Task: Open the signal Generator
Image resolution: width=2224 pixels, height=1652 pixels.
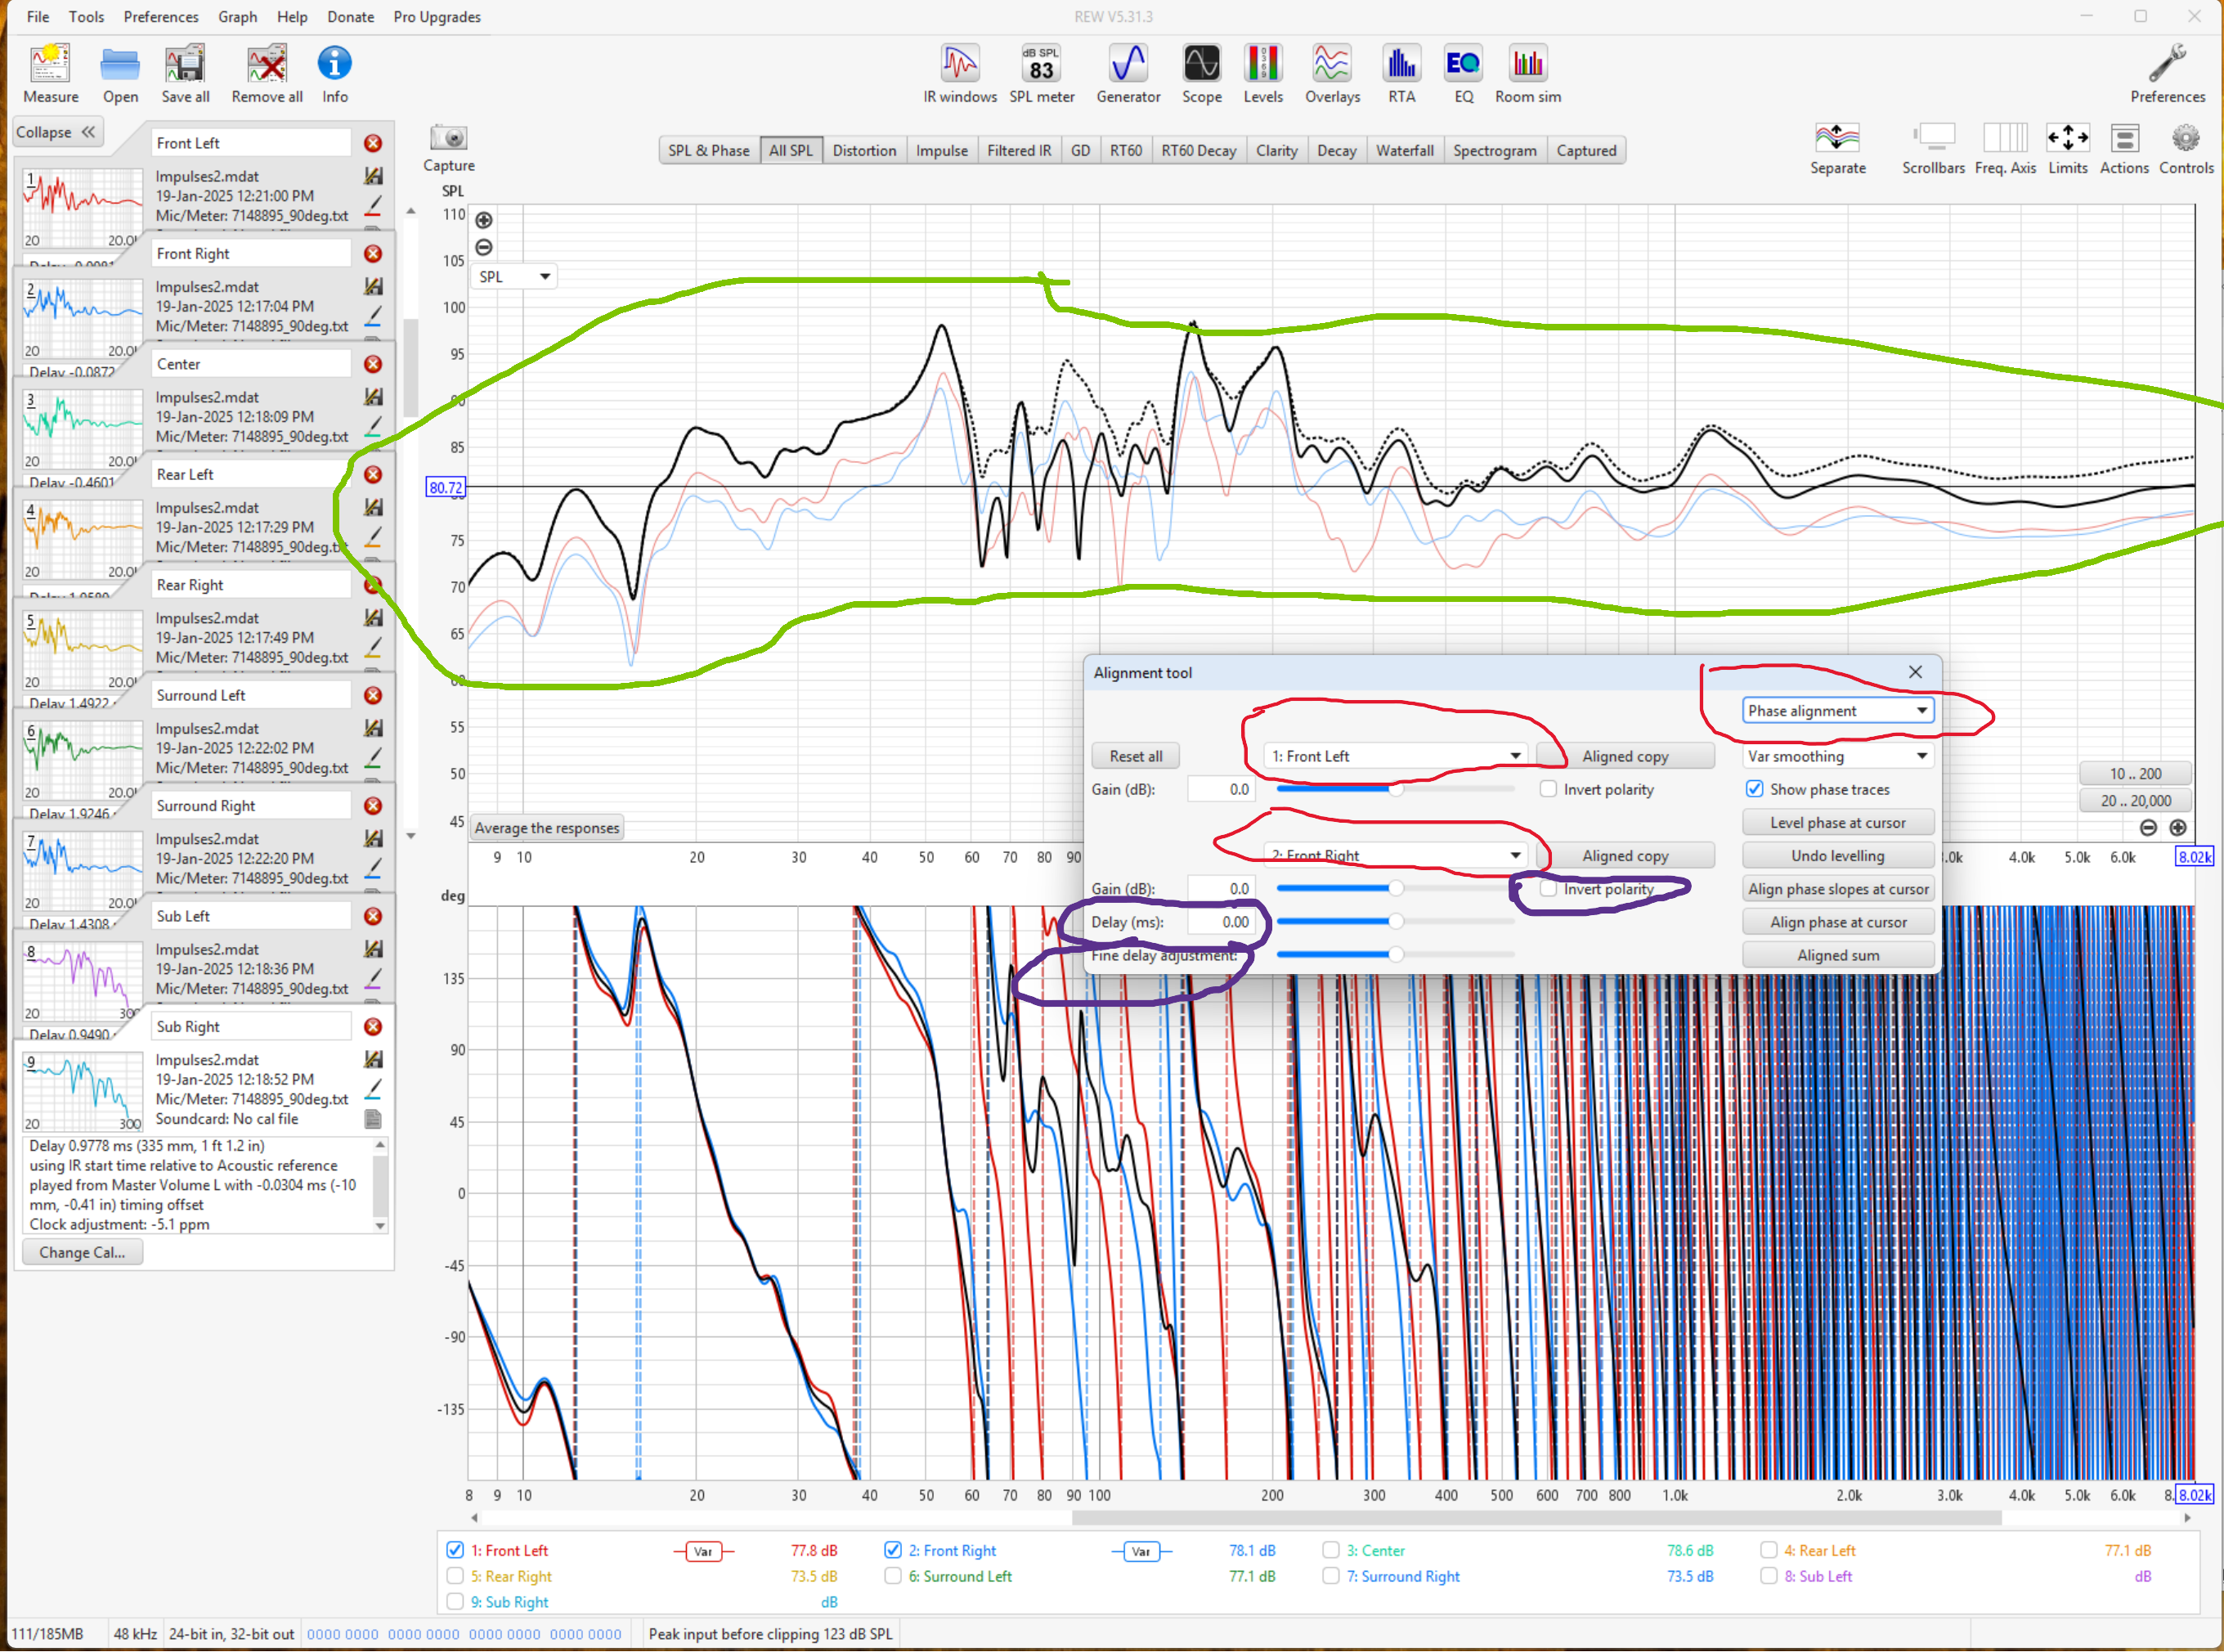Action: click(1128, 73)
